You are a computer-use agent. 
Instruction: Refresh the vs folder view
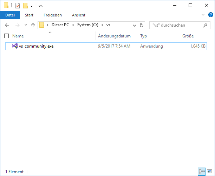(142, 25)
